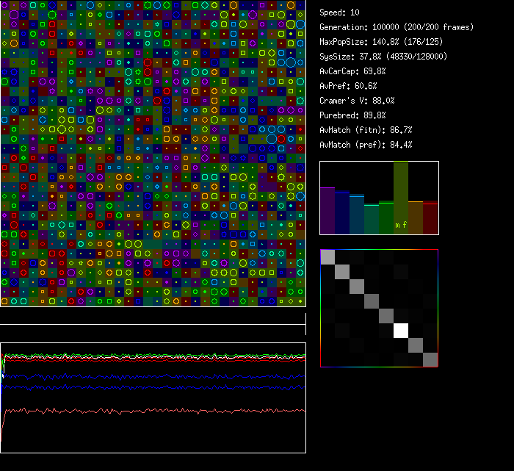Select the top-left gray matrix cell
514x471 pixels.
[328, 257]
